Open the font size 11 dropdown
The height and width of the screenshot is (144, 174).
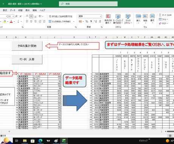(x=13, y=16)
